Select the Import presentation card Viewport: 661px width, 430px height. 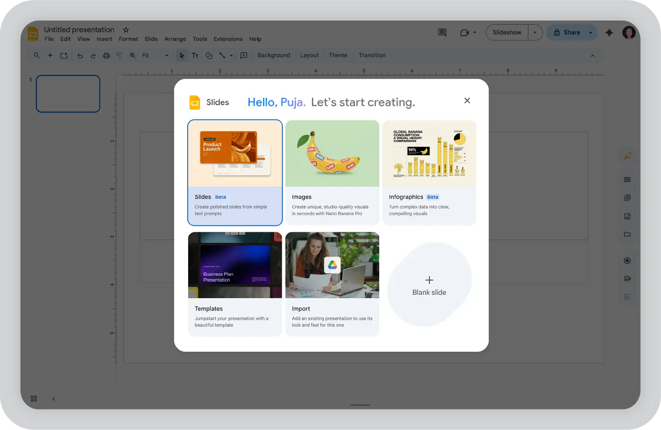point(332,284)
